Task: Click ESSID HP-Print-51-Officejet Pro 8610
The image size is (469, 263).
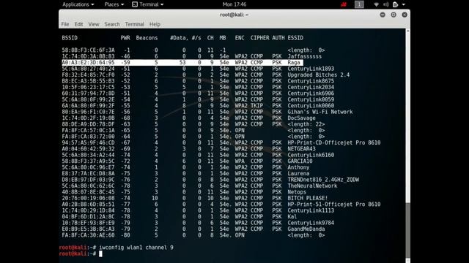Action: [334, 205]
